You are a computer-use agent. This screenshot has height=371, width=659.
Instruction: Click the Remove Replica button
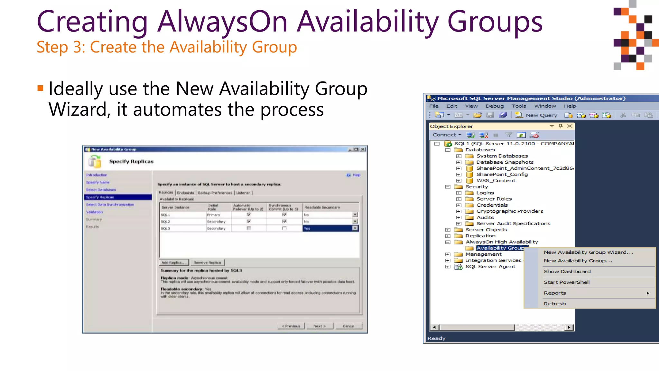tap(207, 262)
